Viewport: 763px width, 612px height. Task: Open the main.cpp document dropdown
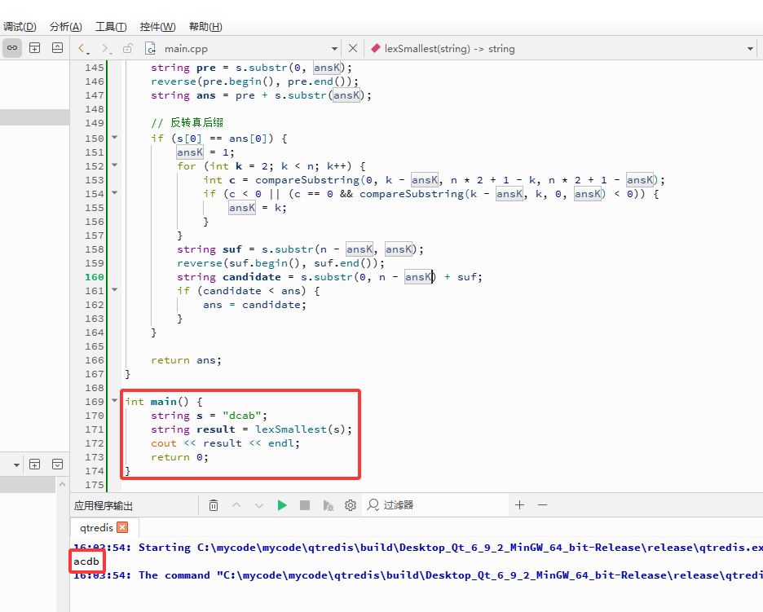pyautogui.click(x=334, y=49)
